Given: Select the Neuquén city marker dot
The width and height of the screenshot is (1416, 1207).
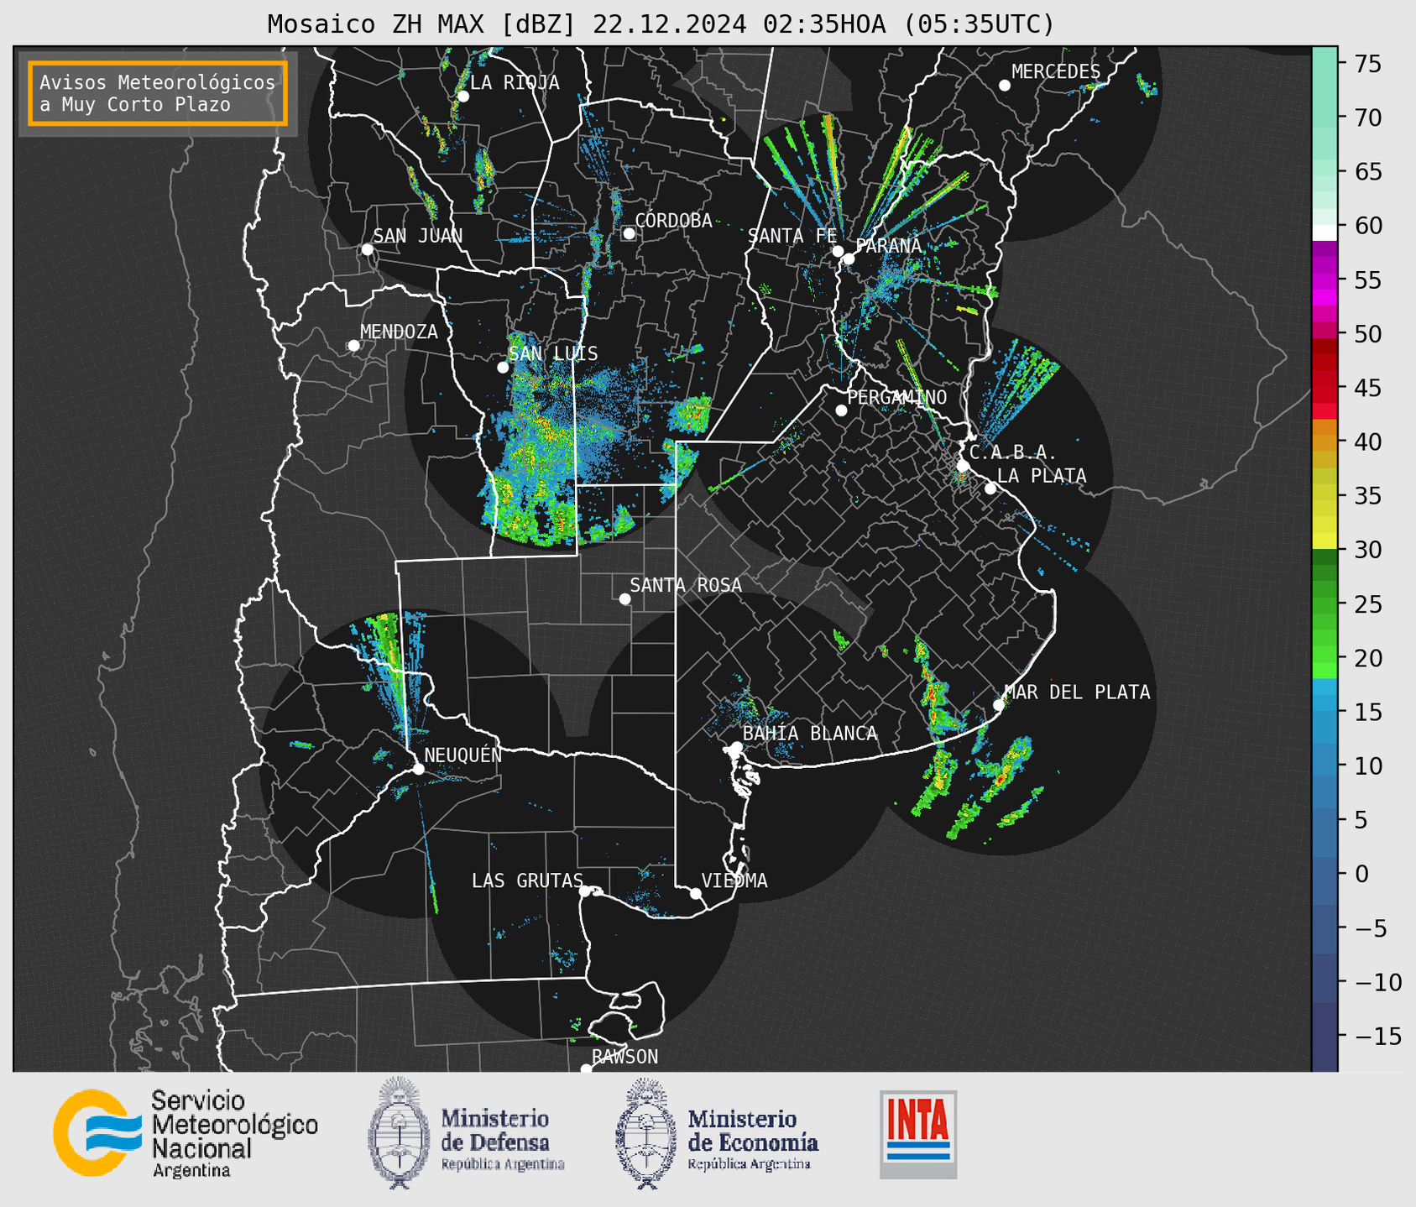Looking at the screenshot, I should (418, 769).
